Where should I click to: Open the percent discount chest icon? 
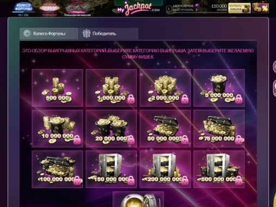[260, 8]
